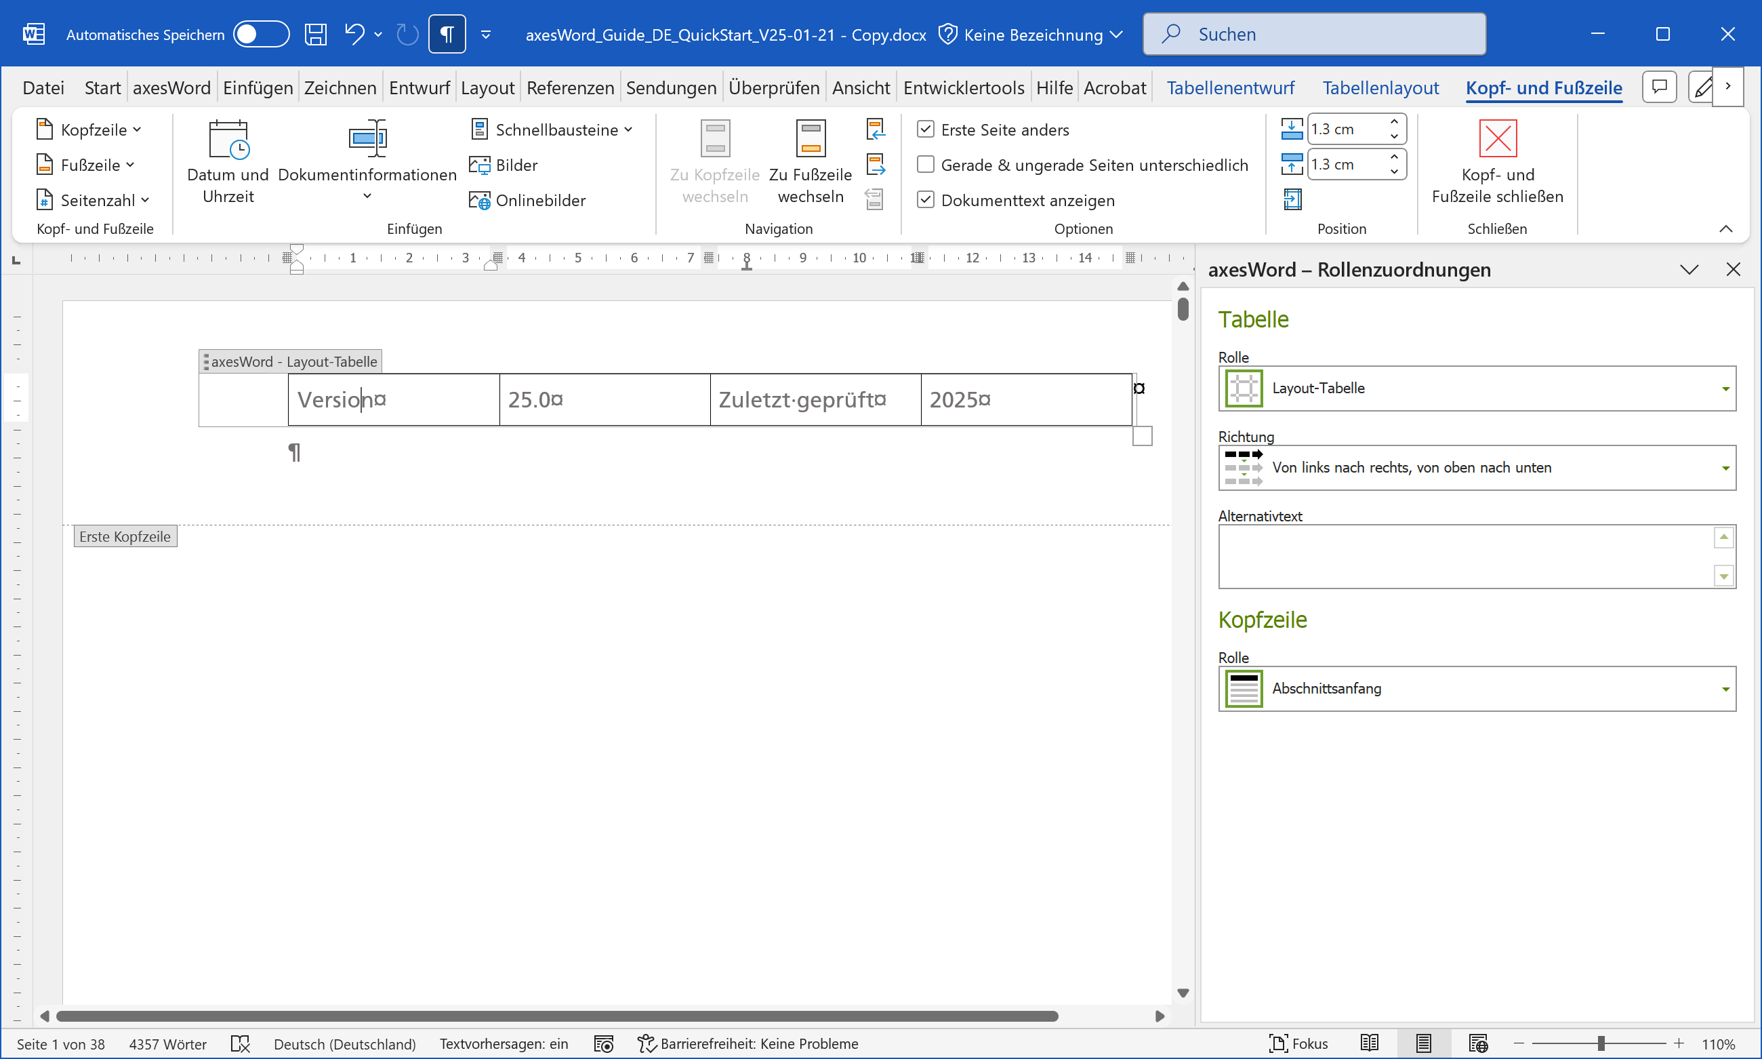This screenshot has height=1059, width=1762.
Task: Click the Suchen search box
Action: (x=1314, y=35)
